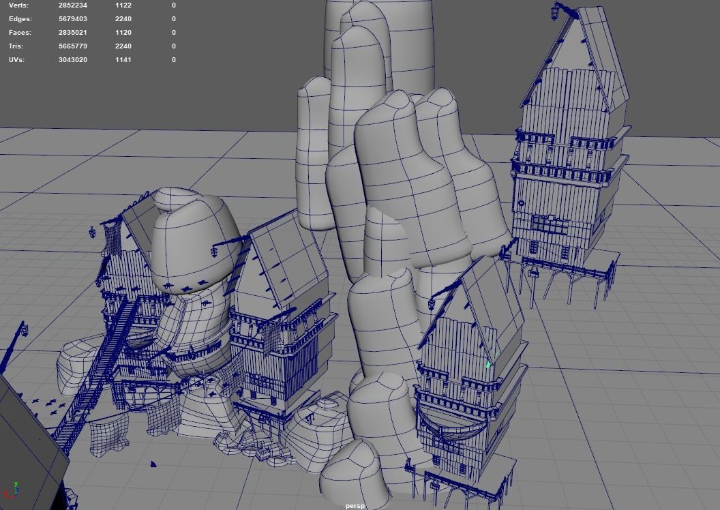
Task: Click the Edges total value 5679403
Action: pyautogui.click(x=72, y=19)
